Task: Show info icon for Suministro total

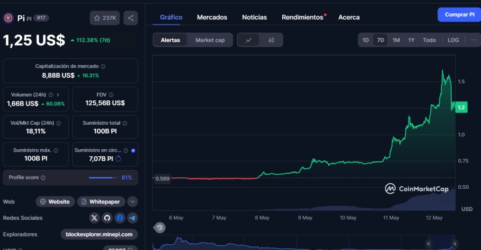Action: pos(125,124)
